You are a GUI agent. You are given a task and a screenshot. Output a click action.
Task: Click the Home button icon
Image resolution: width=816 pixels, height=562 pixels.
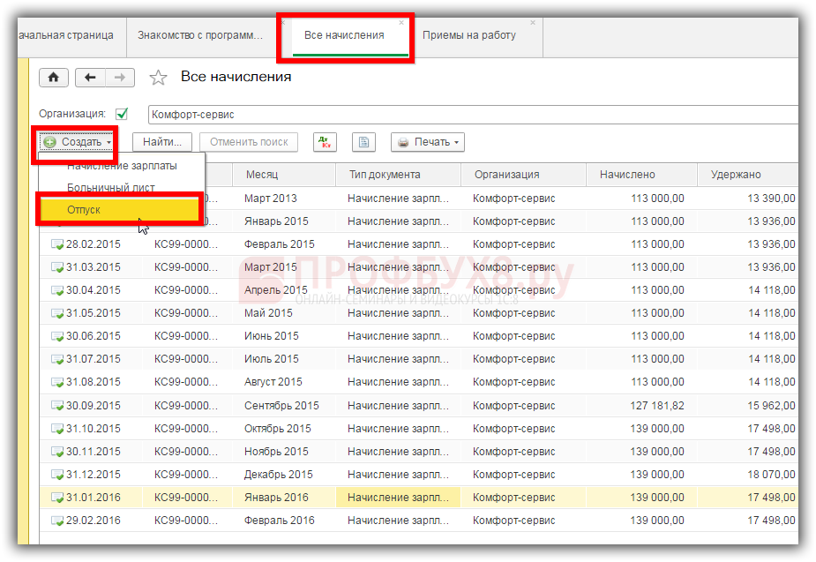pos(53,78)
